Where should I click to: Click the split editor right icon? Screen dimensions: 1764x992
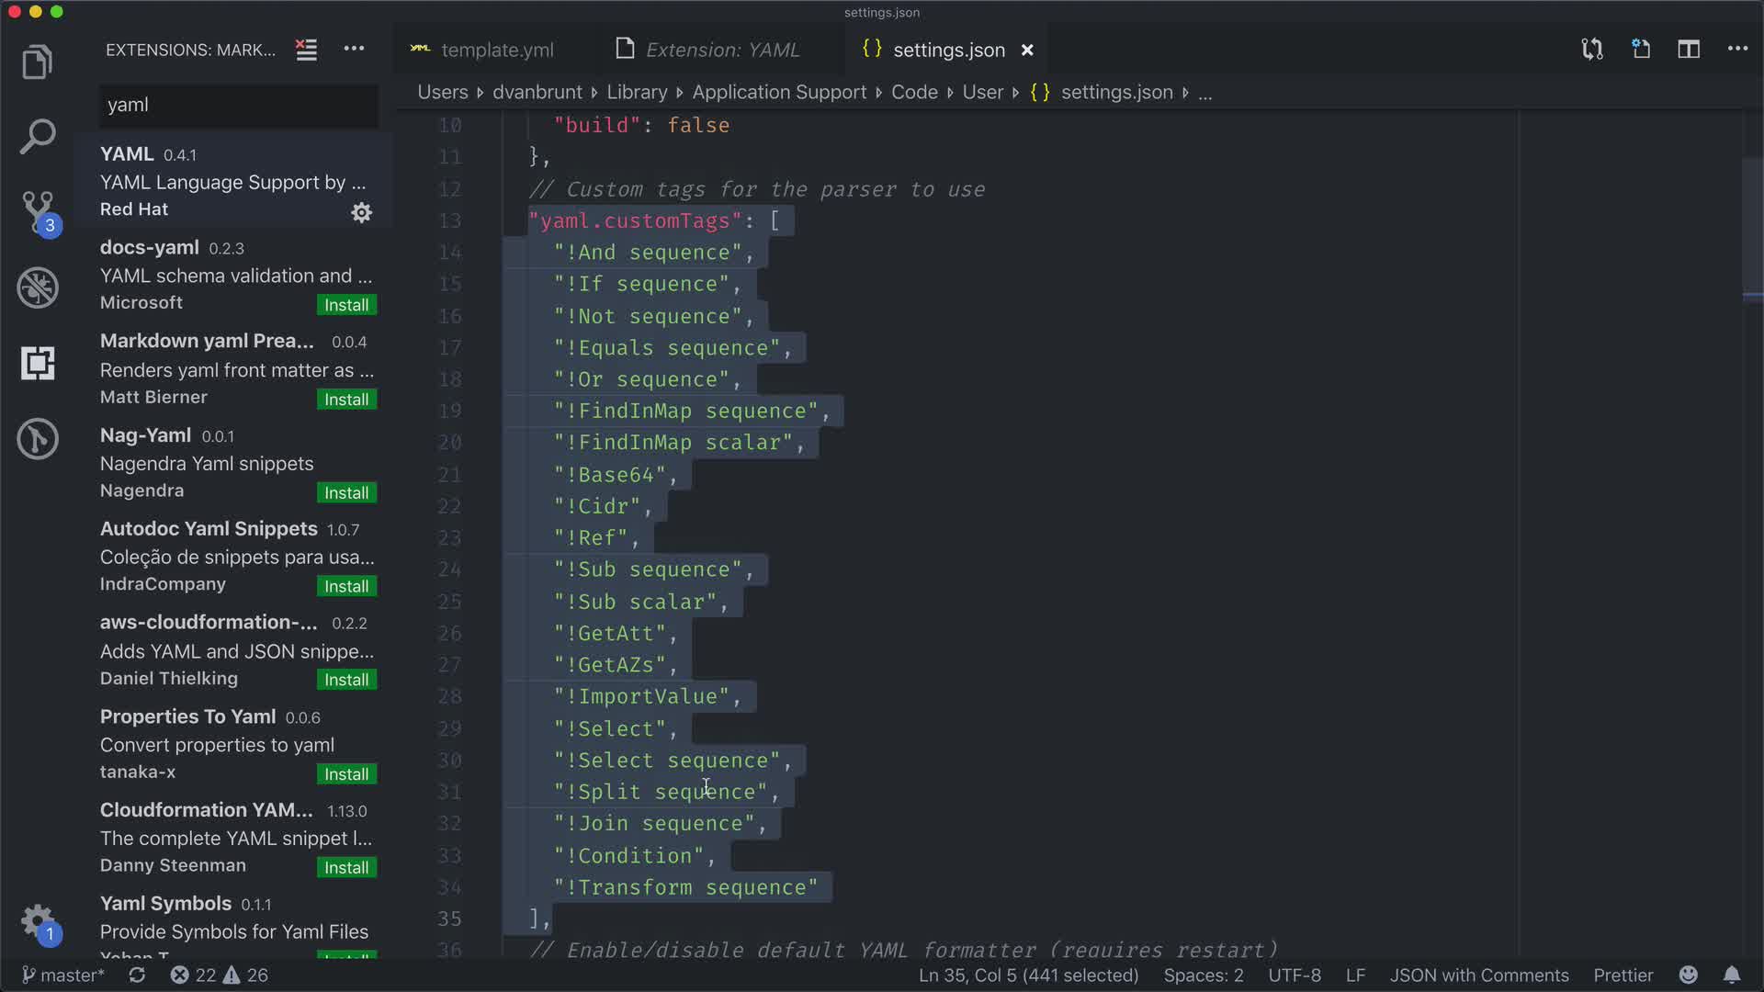point(1688,50)
